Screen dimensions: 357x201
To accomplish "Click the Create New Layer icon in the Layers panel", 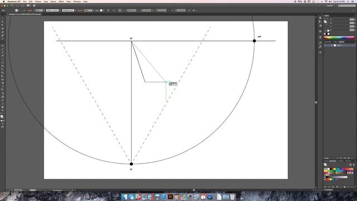I will pyautogui.click(x=348, y=158).
